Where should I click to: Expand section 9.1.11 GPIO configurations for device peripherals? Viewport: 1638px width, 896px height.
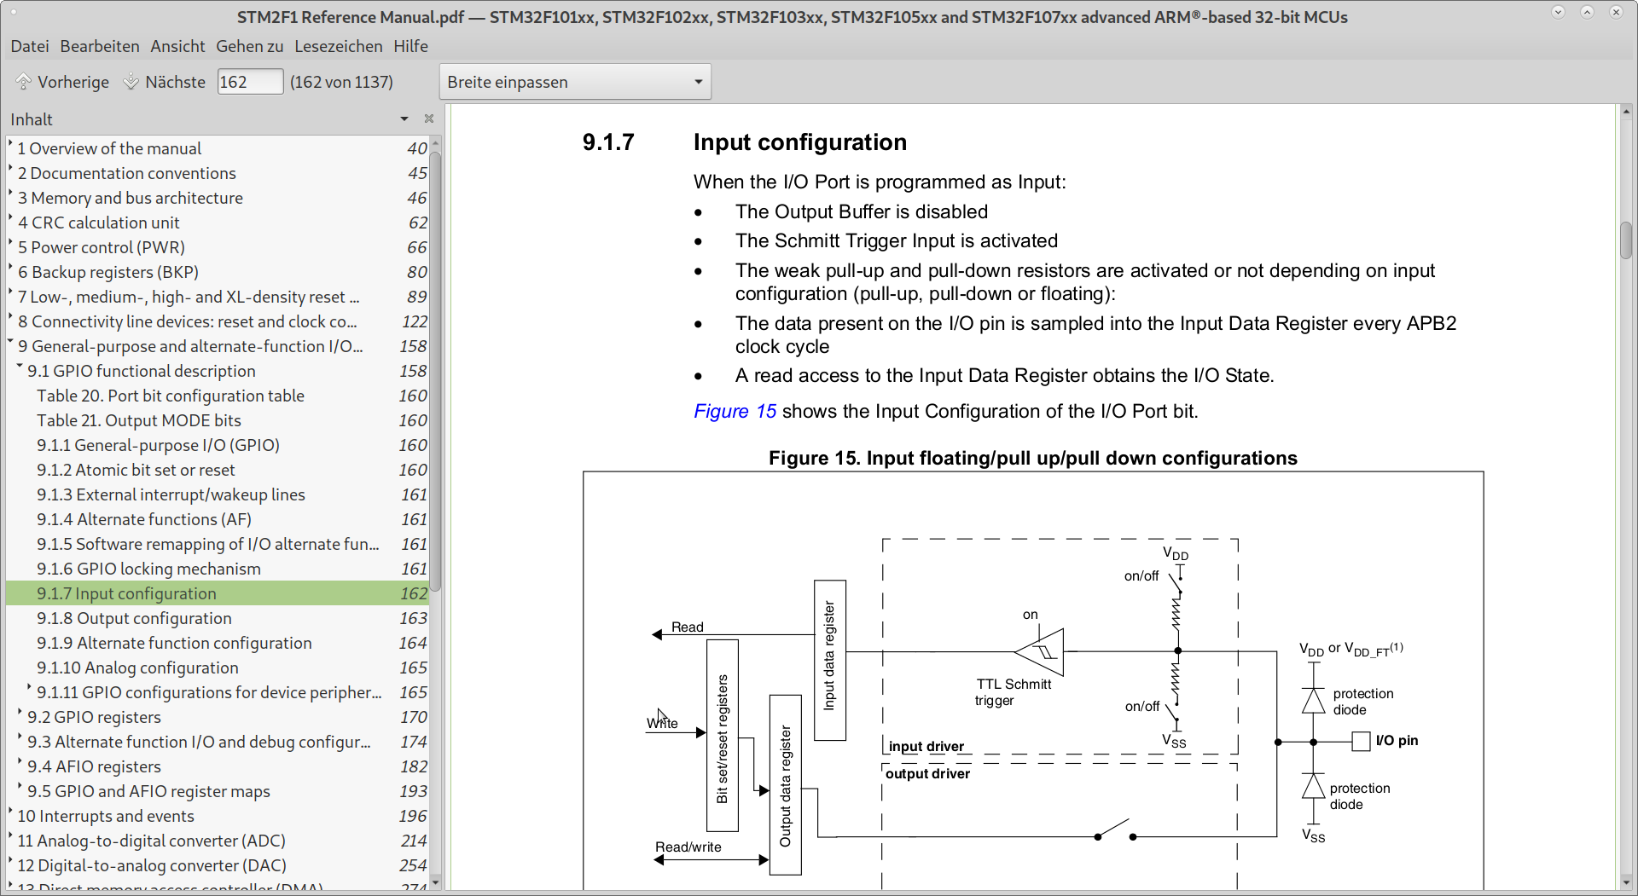pyautogui.click(x=30, y=689)
